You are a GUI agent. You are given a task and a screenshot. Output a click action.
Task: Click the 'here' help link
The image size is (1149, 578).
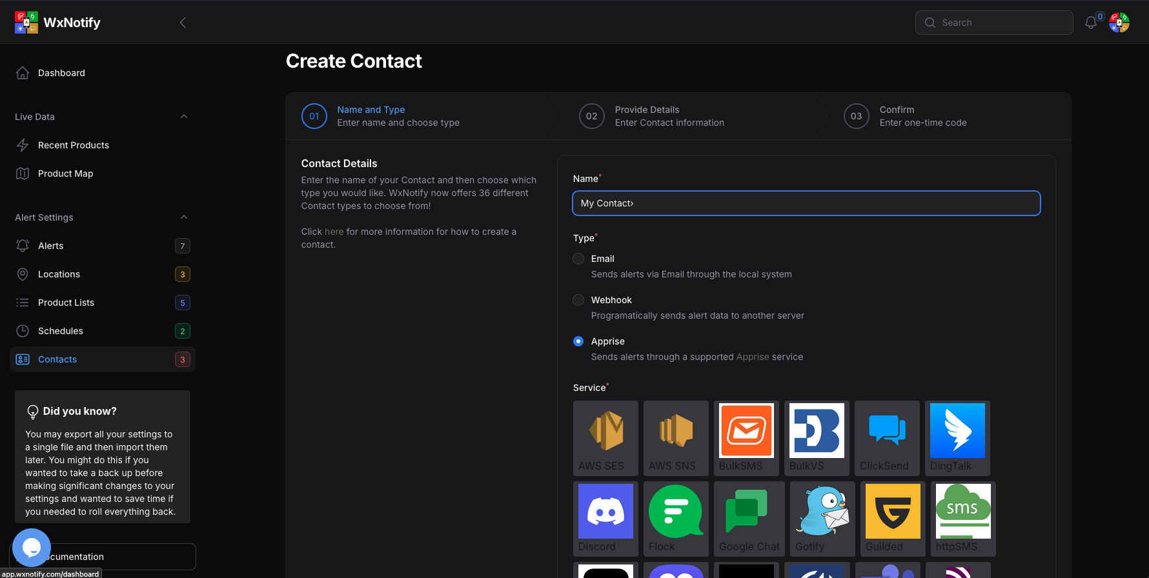(334, 232)
